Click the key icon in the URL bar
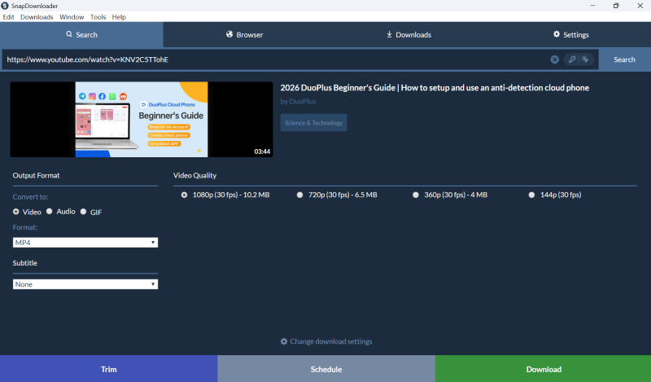 [x=572, y=59]
